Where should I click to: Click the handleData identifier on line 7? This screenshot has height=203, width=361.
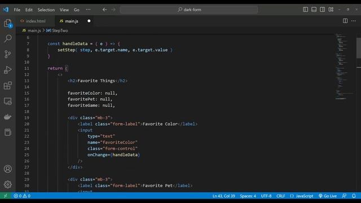pyautogui.click(x=75, y=44)
